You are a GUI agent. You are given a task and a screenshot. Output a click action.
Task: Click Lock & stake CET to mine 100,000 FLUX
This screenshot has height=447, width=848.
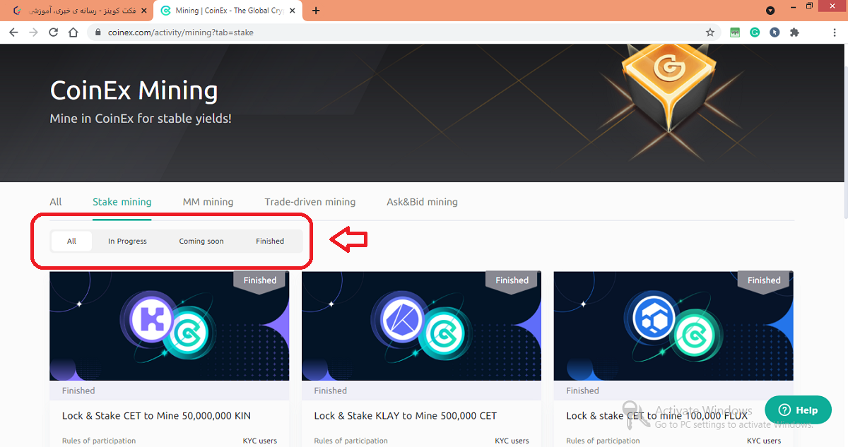pos(656,416)
